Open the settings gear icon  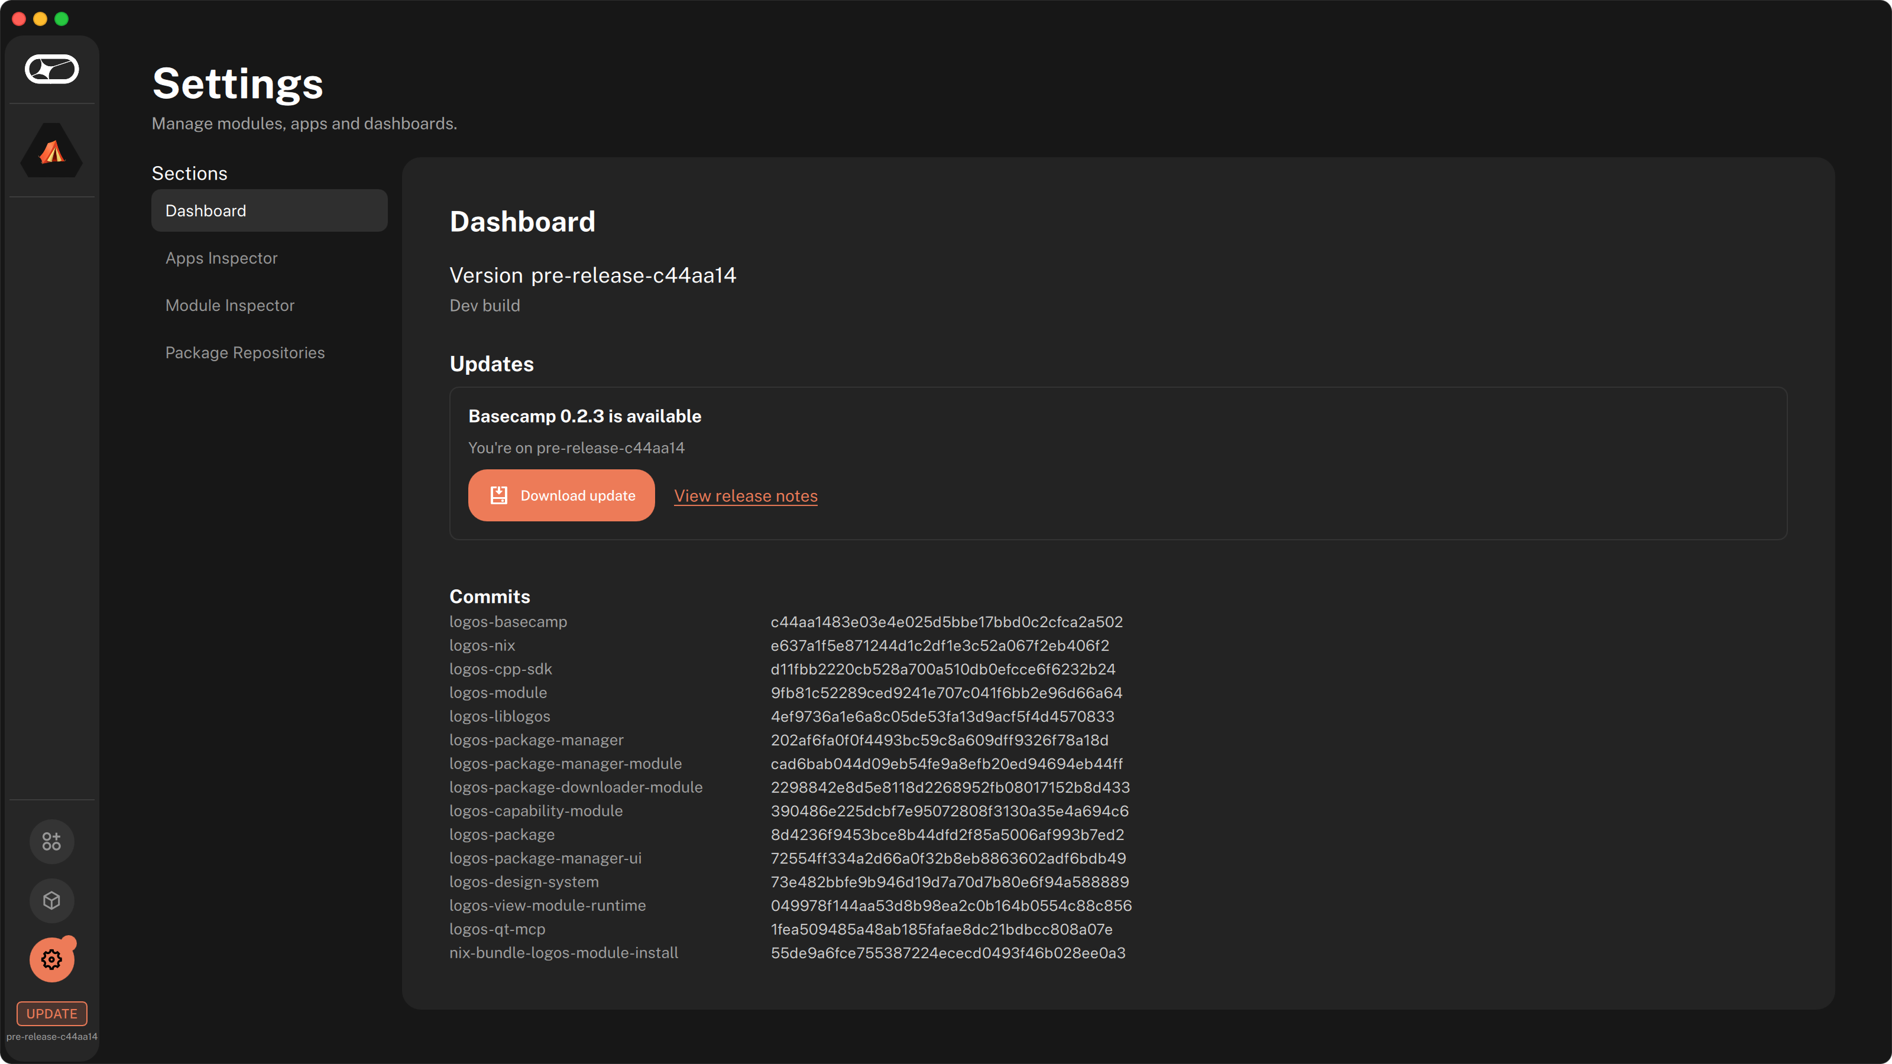(x=51, y=960)
